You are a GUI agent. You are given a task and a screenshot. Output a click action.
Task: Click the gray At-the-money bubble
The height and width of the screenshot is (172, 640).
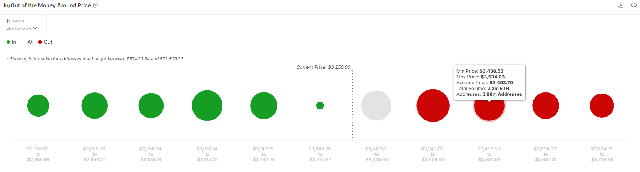(x=376, y=105)
